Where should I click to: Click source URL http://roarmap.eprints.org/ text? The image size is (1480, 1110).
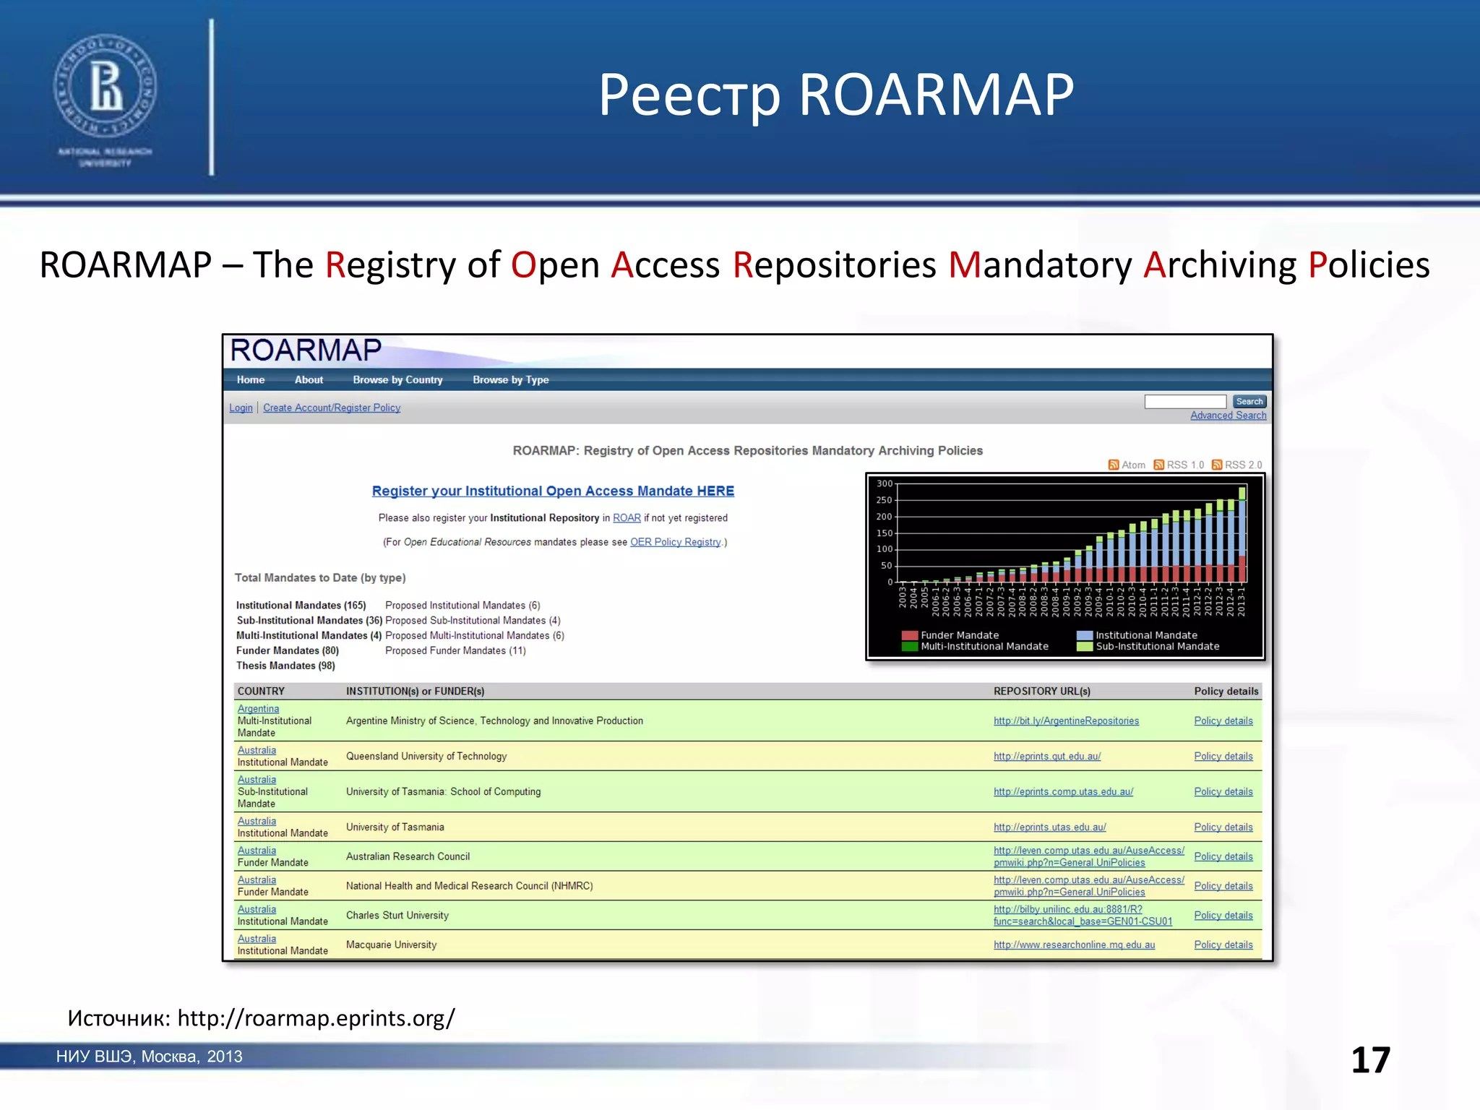click(x=317, y=1018)
